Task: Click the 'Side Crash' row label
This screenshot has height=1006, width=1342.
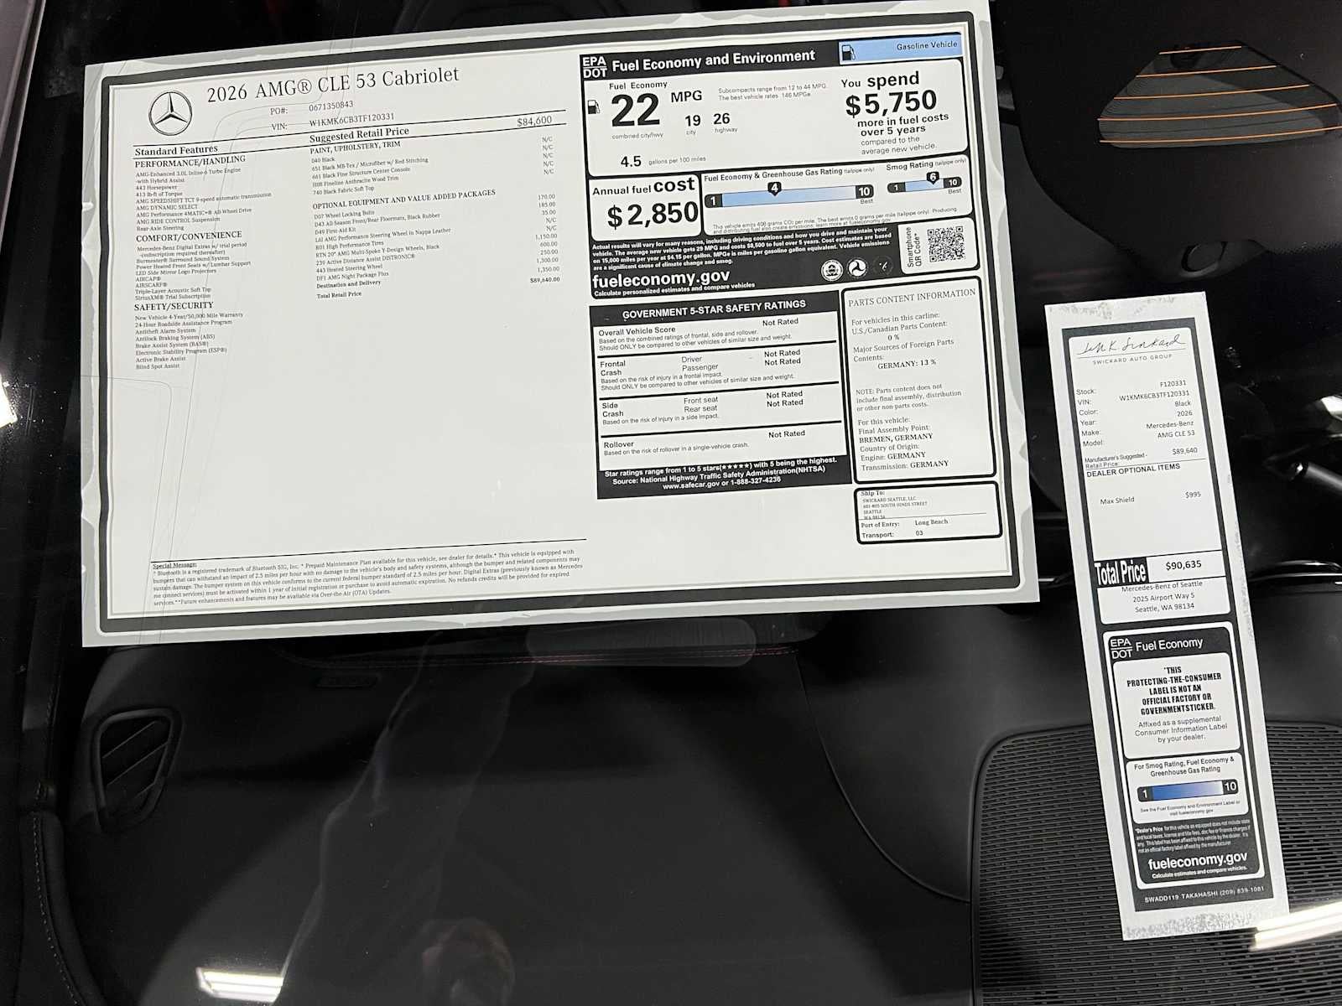Action: tap(612, 409)
